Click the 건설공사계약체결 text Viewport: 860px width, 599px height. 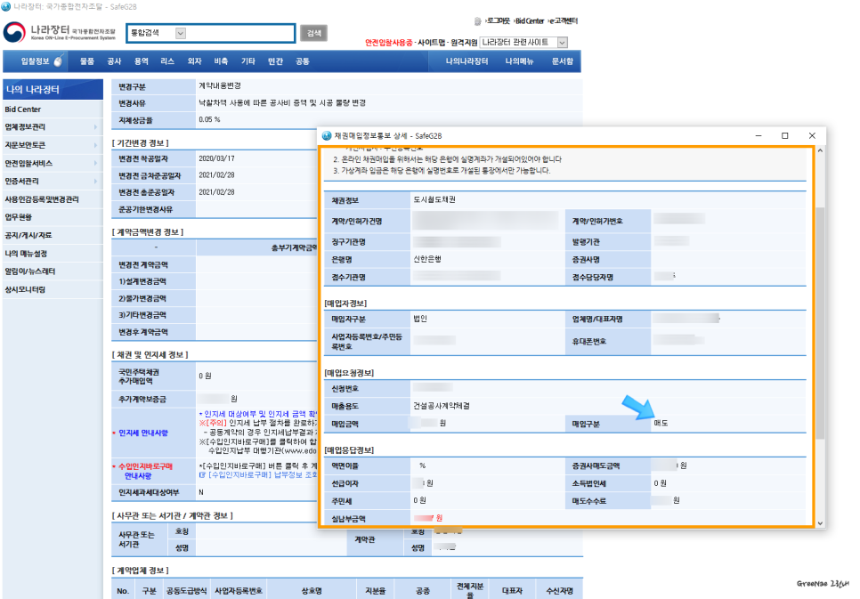point(442,406)
